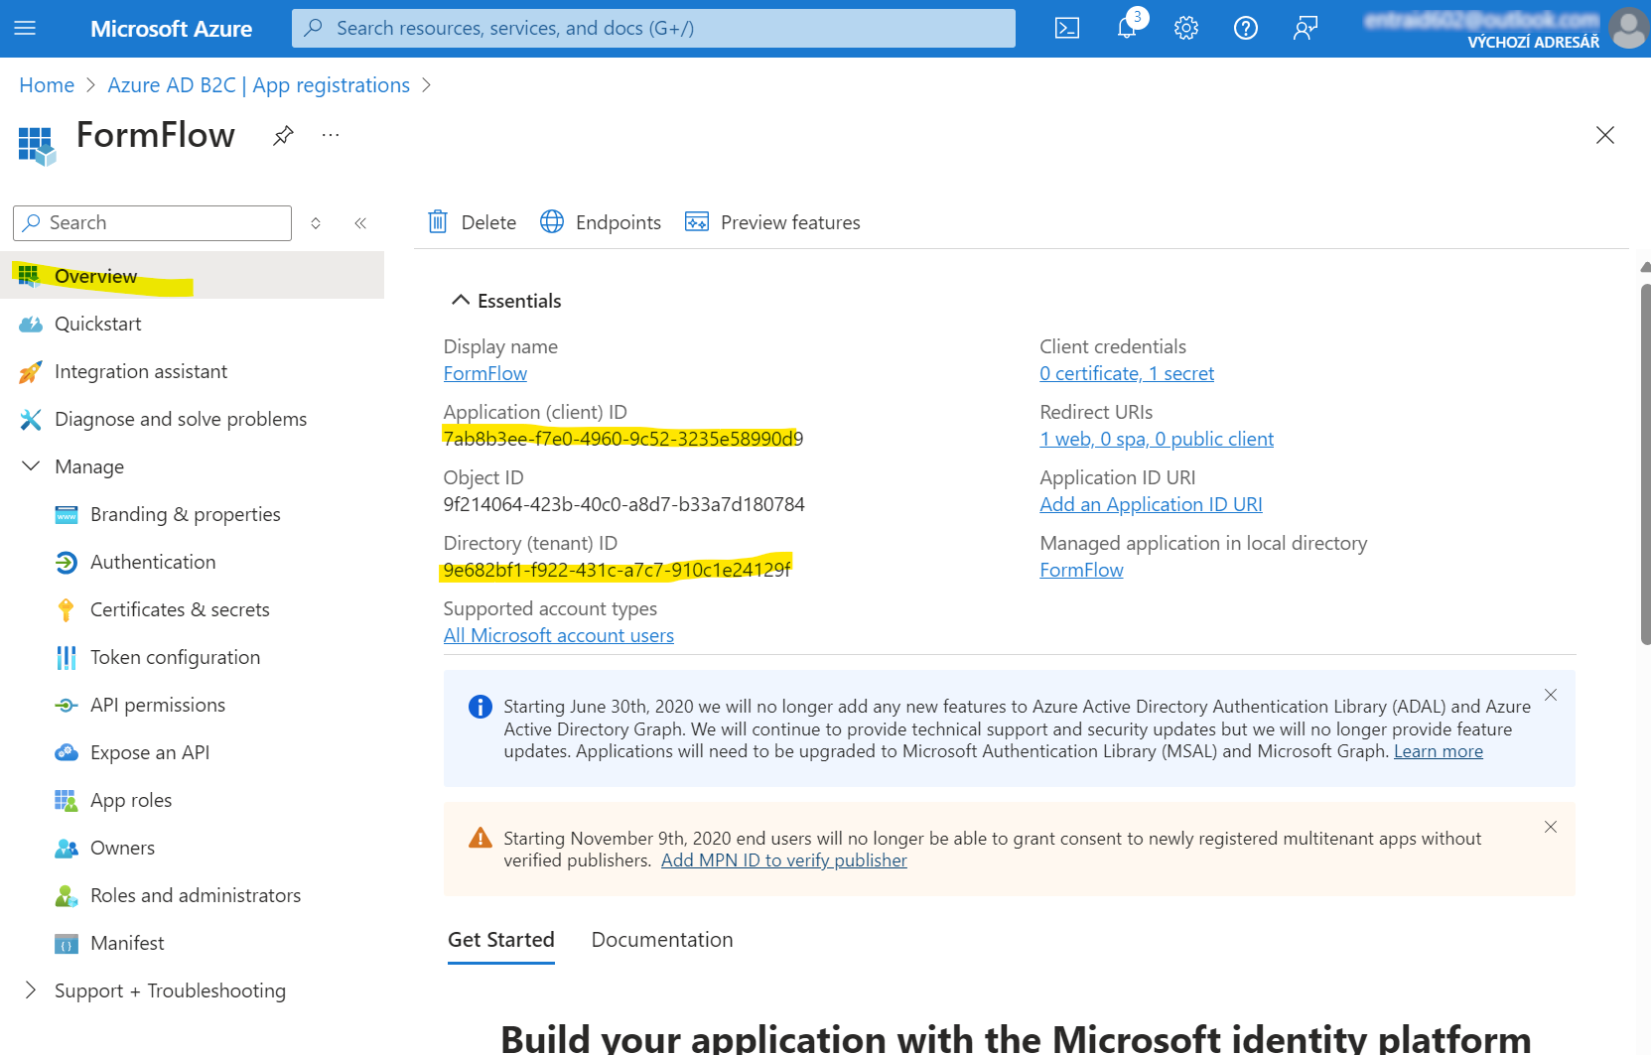Screen dimensions: 1651x1055
Task: Dismiss the ADAL info banner
Action: pos(1551,695)
